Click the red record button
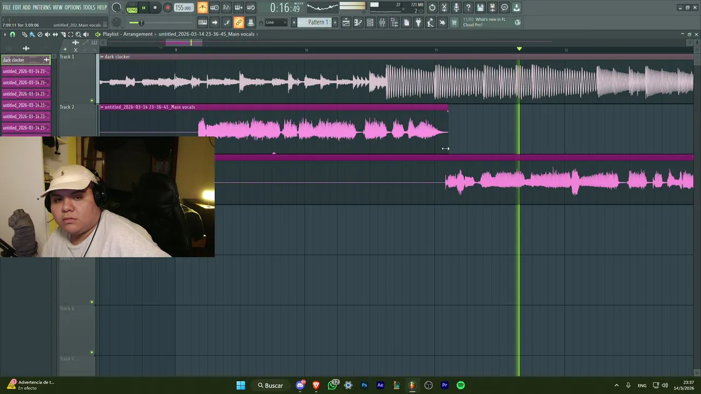 click(x=168, y=8)
